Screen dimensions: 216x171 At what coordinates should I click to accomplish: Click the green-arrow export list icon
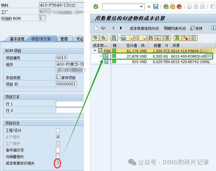[x=159, y=38]
